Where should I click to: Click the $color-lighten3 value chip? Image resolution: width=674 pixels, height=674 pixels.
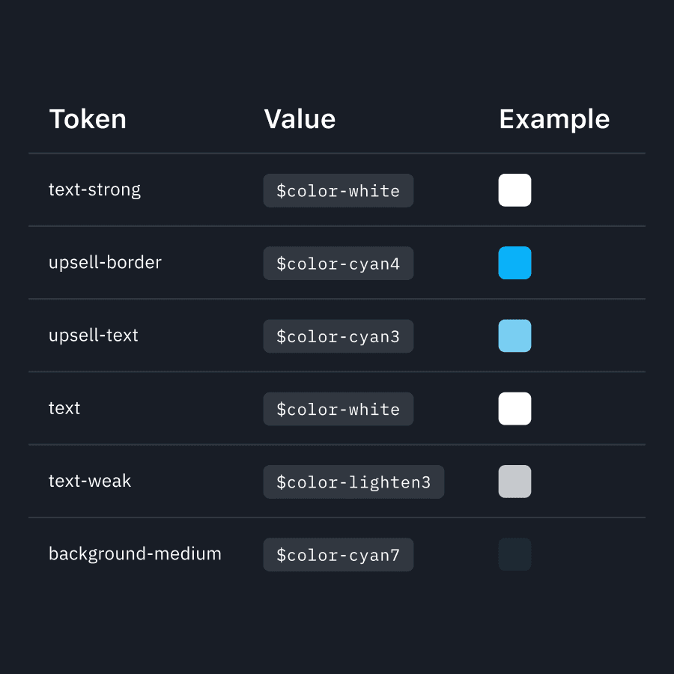click(x=353, y=482)
